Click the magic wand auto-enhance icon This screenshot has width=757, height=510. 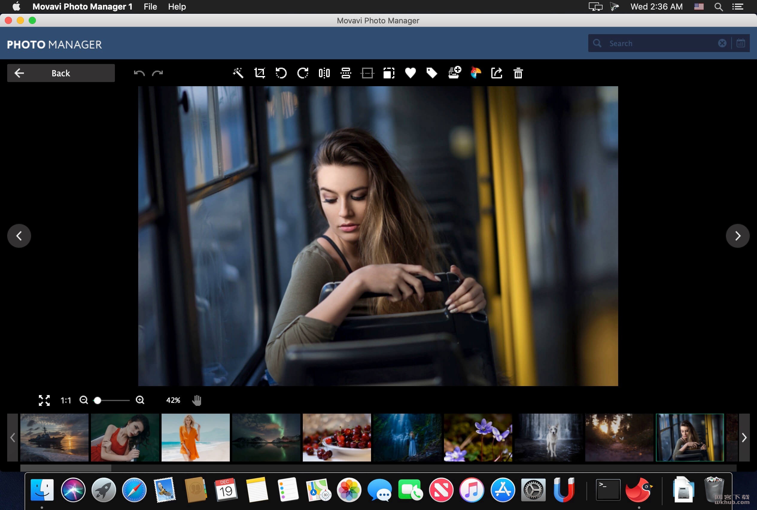point(238,73)
